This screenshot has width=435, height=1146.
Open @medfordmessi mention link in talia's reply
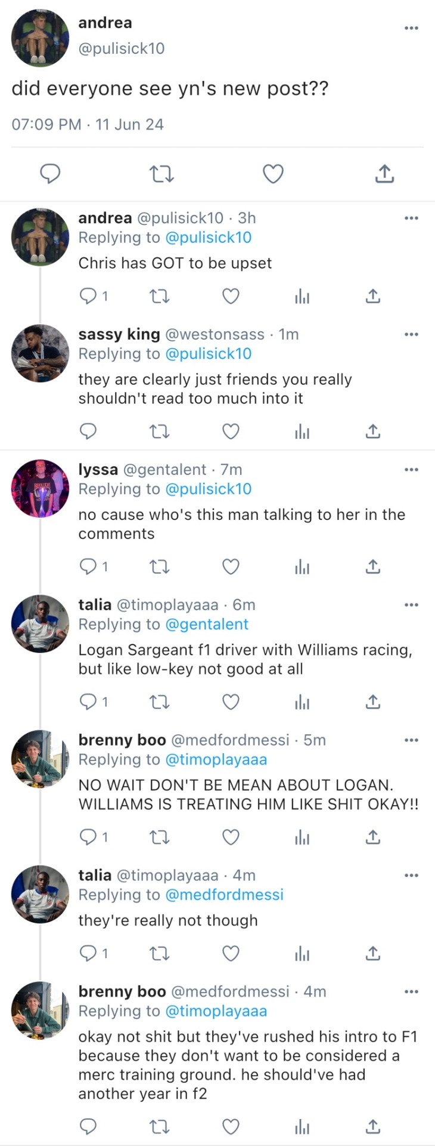click(x=224, y=895)
